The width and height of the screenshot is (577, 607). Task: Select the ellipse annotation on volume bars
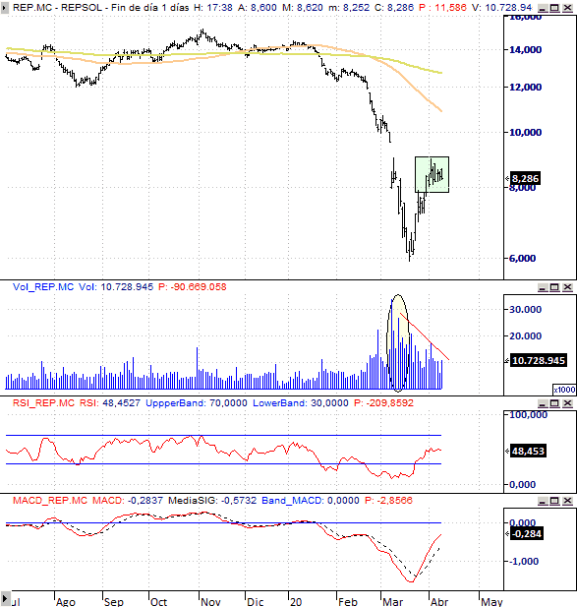(x=398, y=343)
